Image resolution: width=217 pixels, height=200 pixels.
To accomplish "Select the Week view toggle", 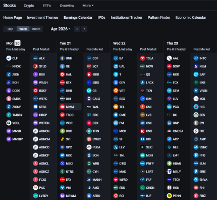I will tap(23, 29).
